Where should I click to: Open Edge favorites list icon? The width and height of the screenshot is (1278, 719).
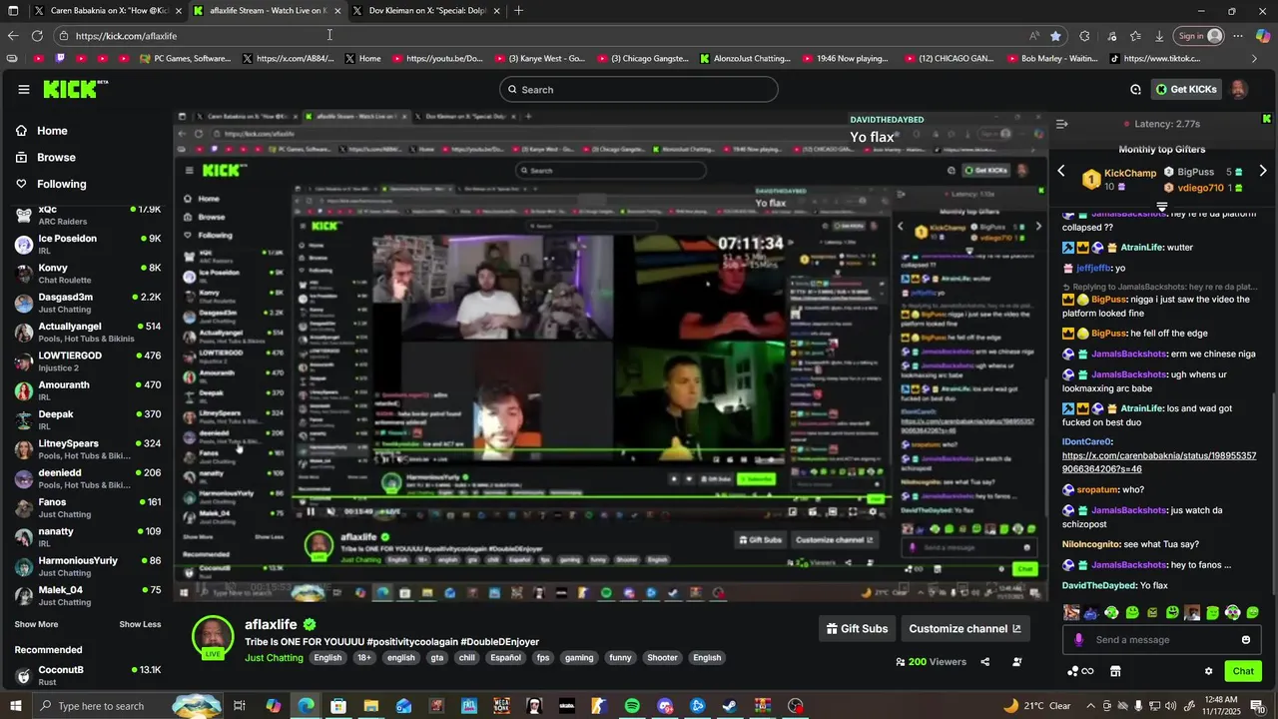click(1135, 36)
